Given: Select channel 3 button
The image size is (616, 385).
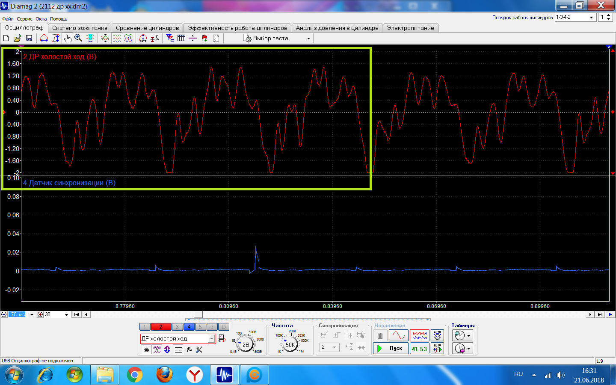Looking at the screenshot, I should point(177,327).
